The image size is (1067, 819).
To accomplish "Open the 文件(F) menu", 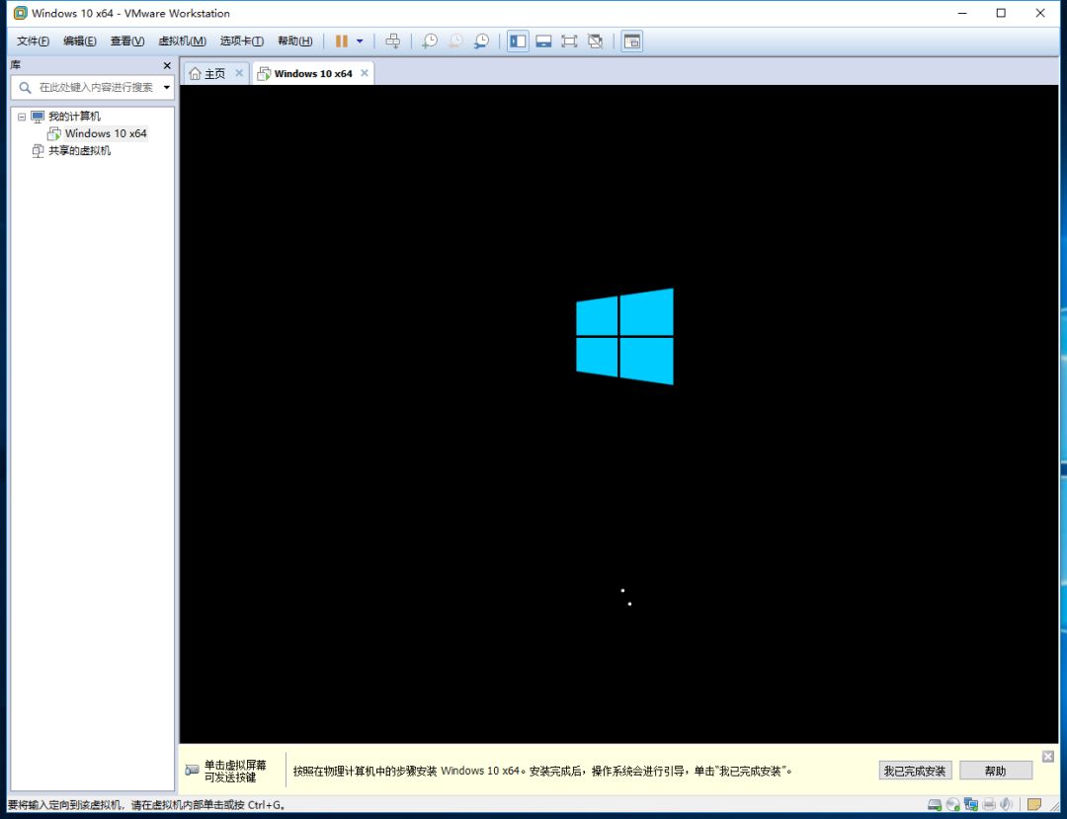I will tap(33, 41).
